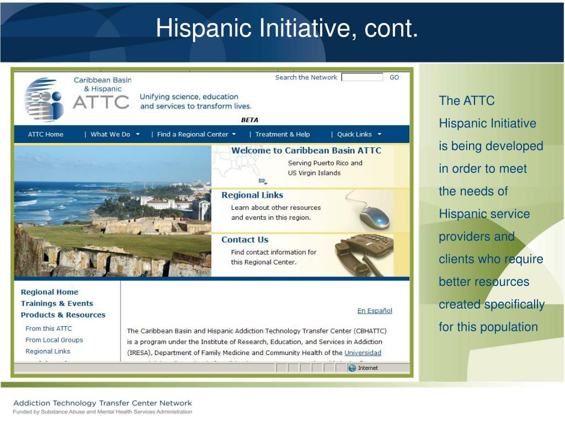Screen dimensions: 565x424
Task: Open the Regional Links heading
Action: pos(252,195)
